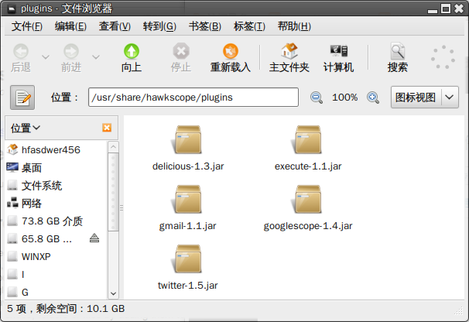Zoom out with the minus magnifier icon
The width and height of the screenshot is (469, 322).
pos(317,98)
